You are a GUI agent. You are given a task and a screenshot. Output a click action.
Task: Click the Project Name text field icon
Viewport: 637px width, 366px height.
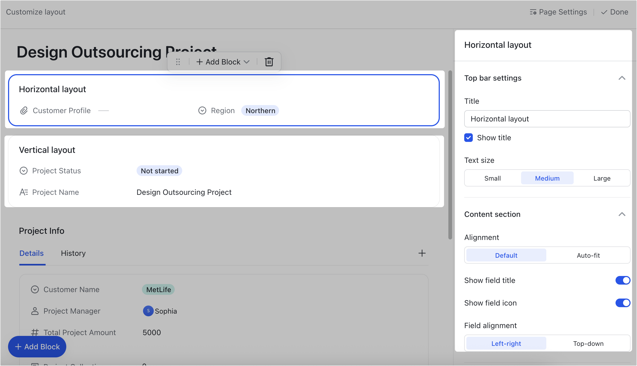pos(24,192)
